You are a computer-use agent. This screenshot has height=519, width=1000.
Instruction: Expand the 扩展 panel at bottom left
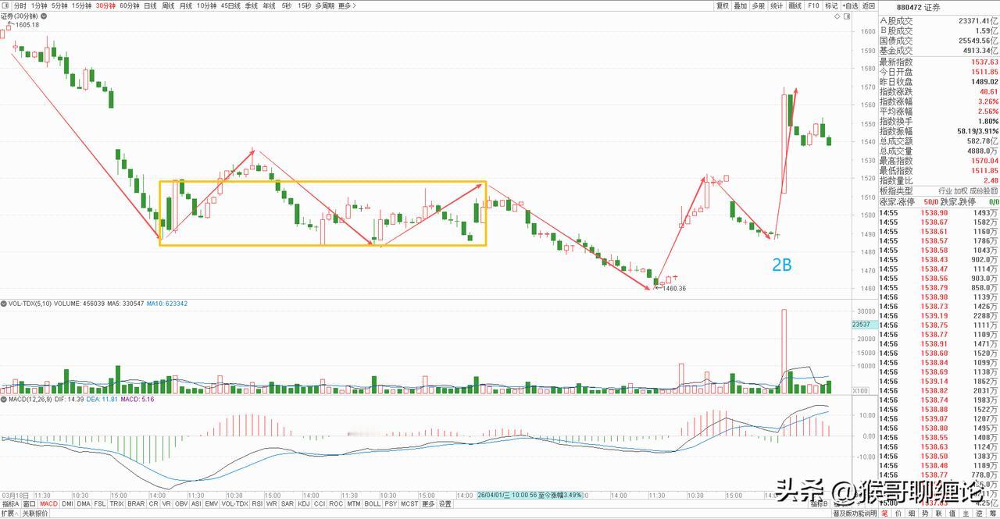(9, 514)
